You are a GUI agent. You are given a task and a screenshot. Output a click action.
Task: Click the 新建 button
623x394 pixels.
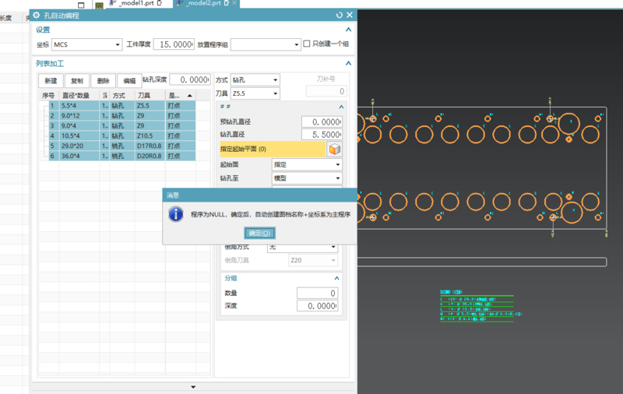tap(51, 81)
